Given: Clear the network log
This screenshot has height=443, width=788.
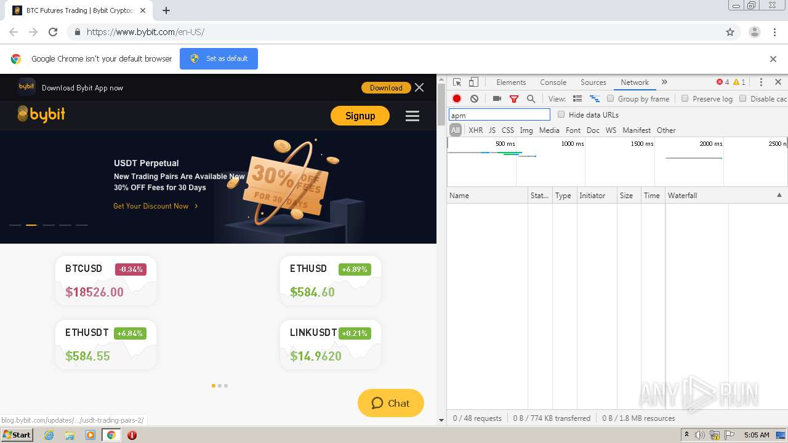Looking at the screenshot, I should [474, 98].
